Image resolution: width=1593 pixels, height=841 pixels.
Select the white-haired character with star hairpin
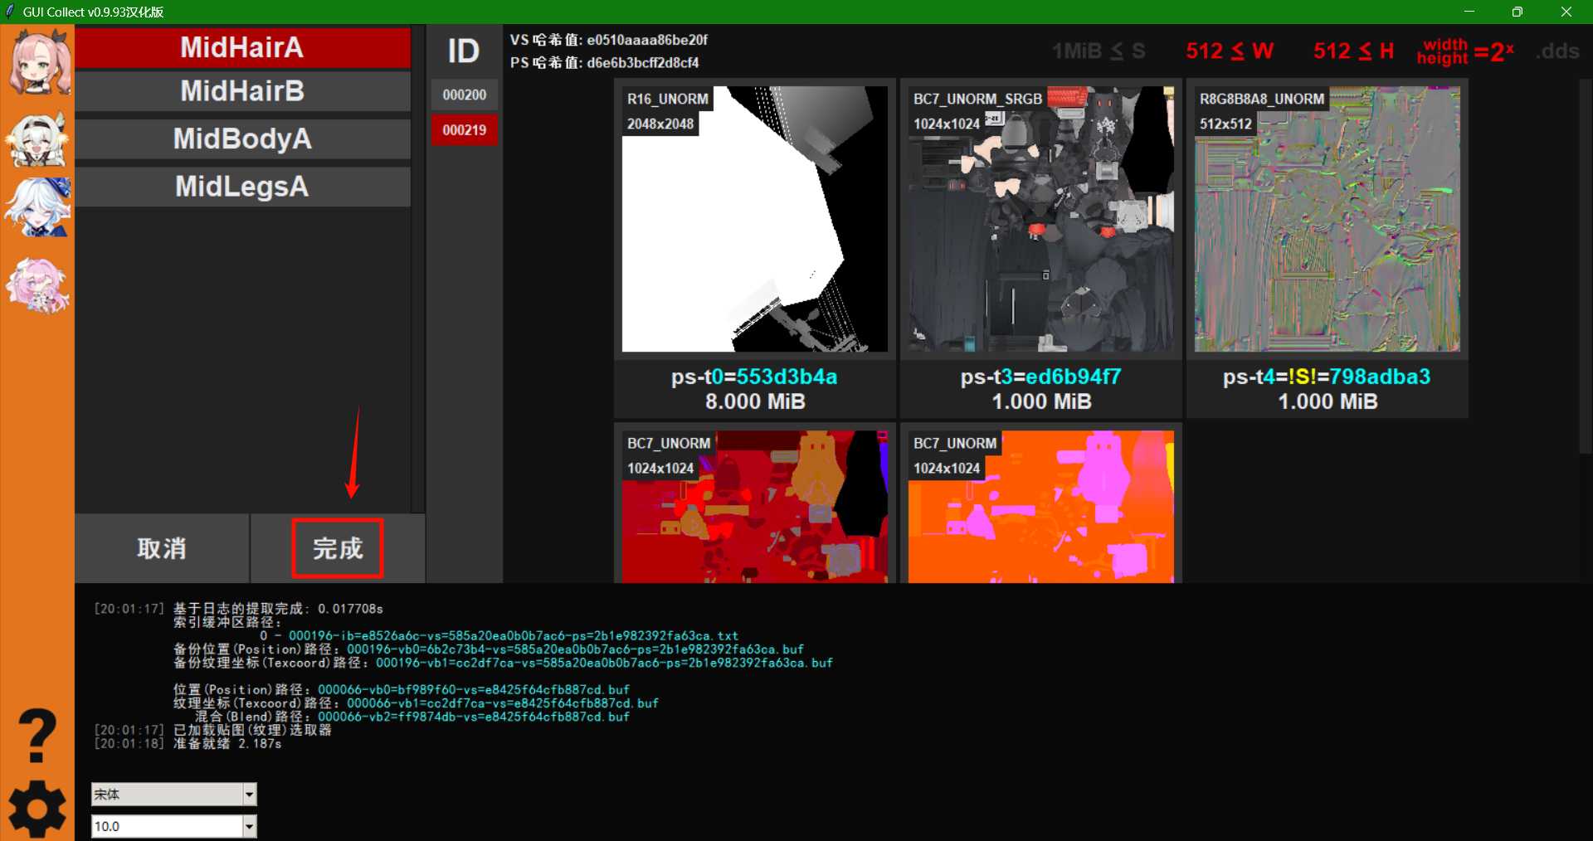click(38, 139)
